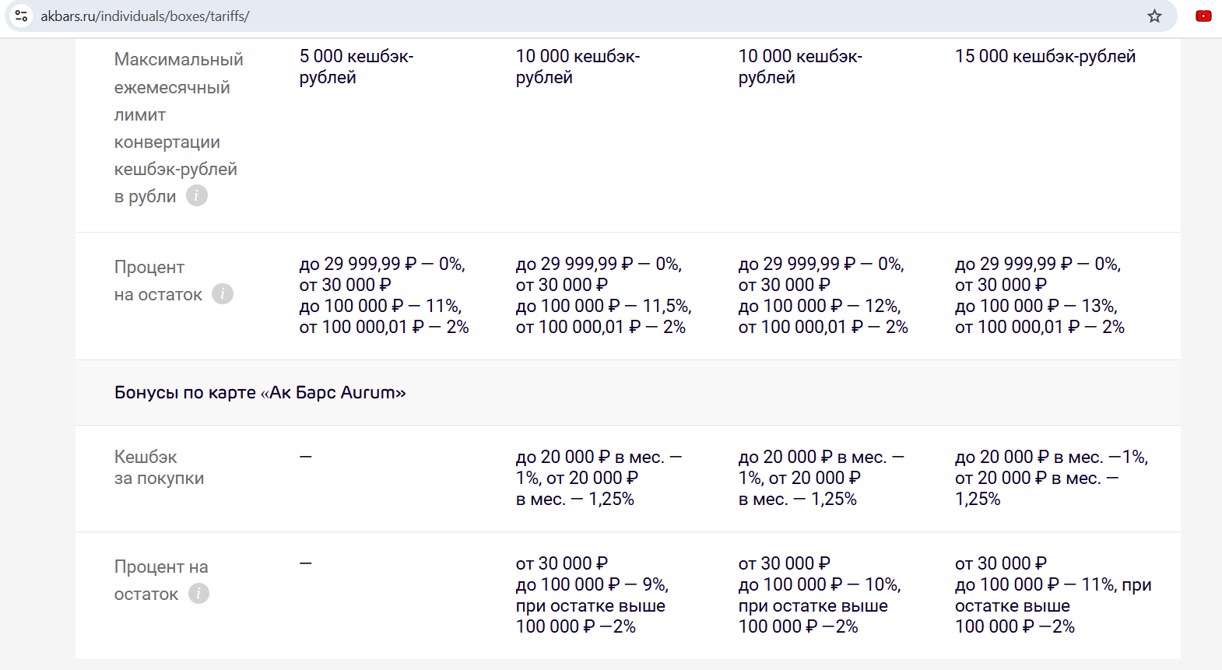The width and height of the screenshot is (1222, 670).
Task: Click the «15 000 кешбэк-рублей» limit cell
Action: pyautogui.click(x=1045, y=56)
